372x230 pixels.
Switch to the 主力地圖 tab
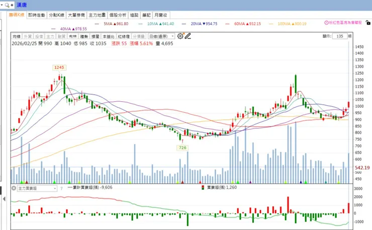pyautogui.click(x=97, y=15)
